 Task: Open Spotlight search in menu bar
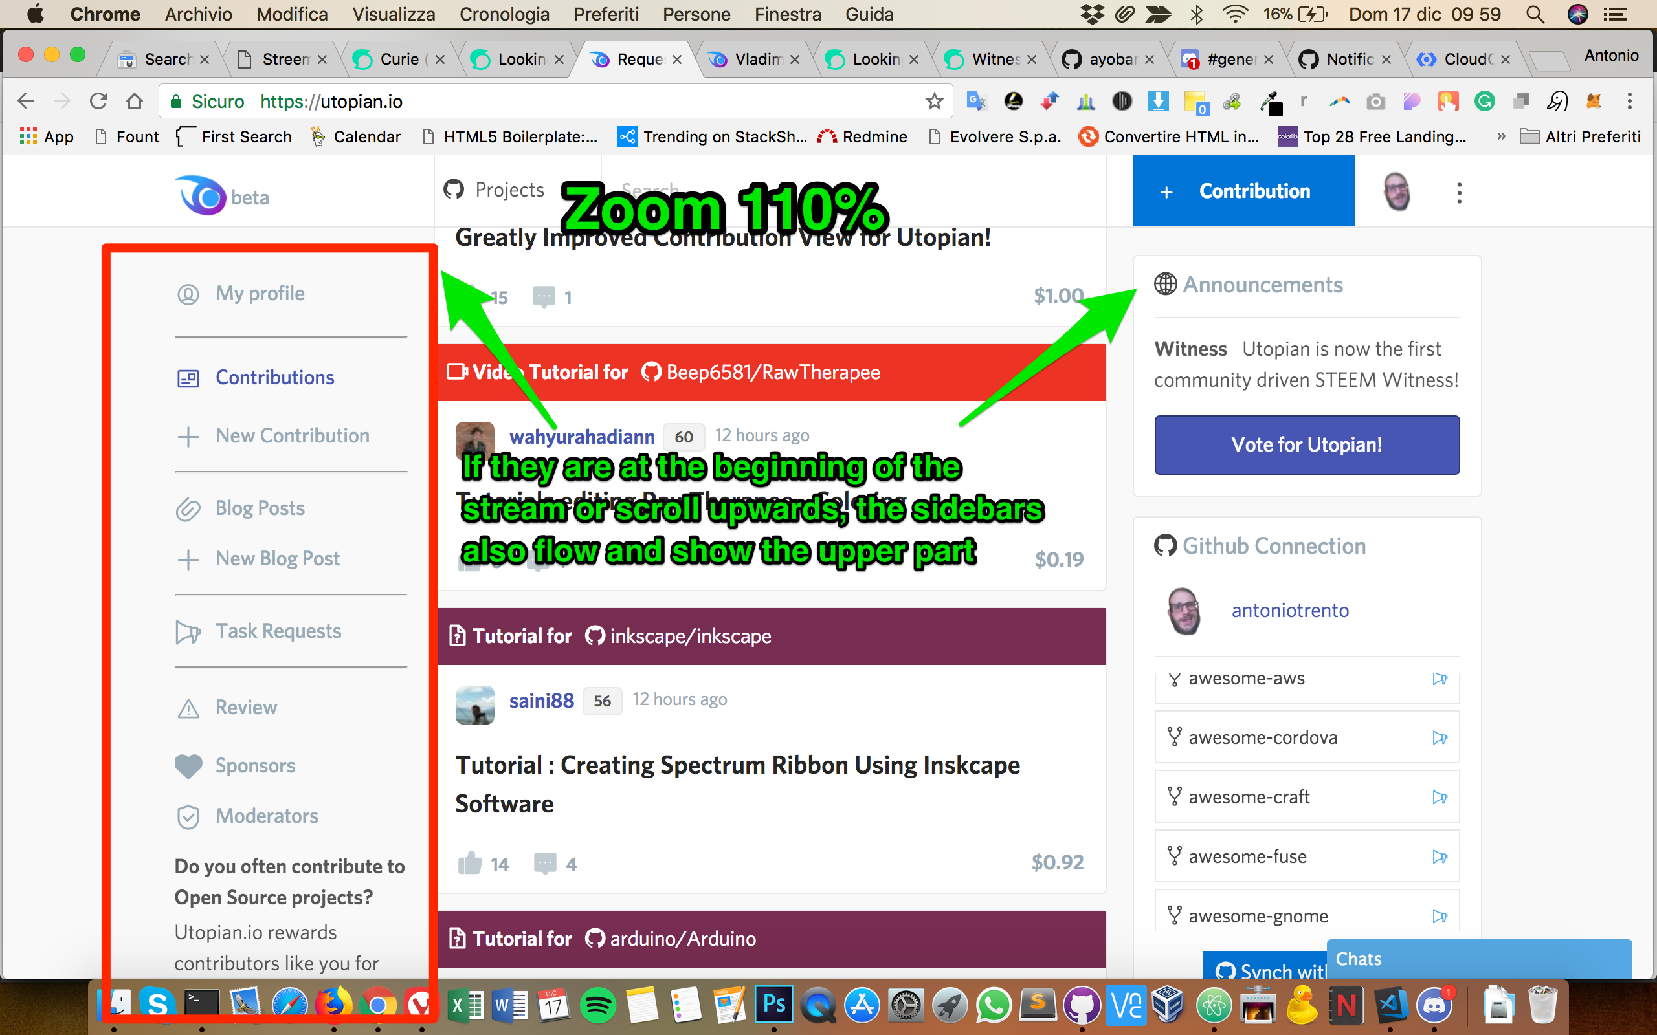point(1535,14)
